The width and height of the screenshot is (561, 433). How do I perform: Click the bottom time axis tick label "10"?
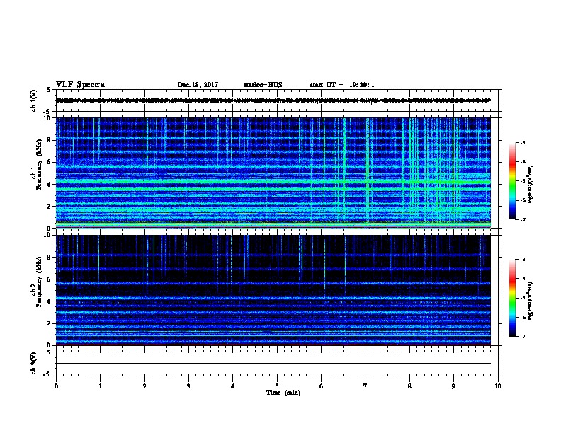tap(498, 386)
